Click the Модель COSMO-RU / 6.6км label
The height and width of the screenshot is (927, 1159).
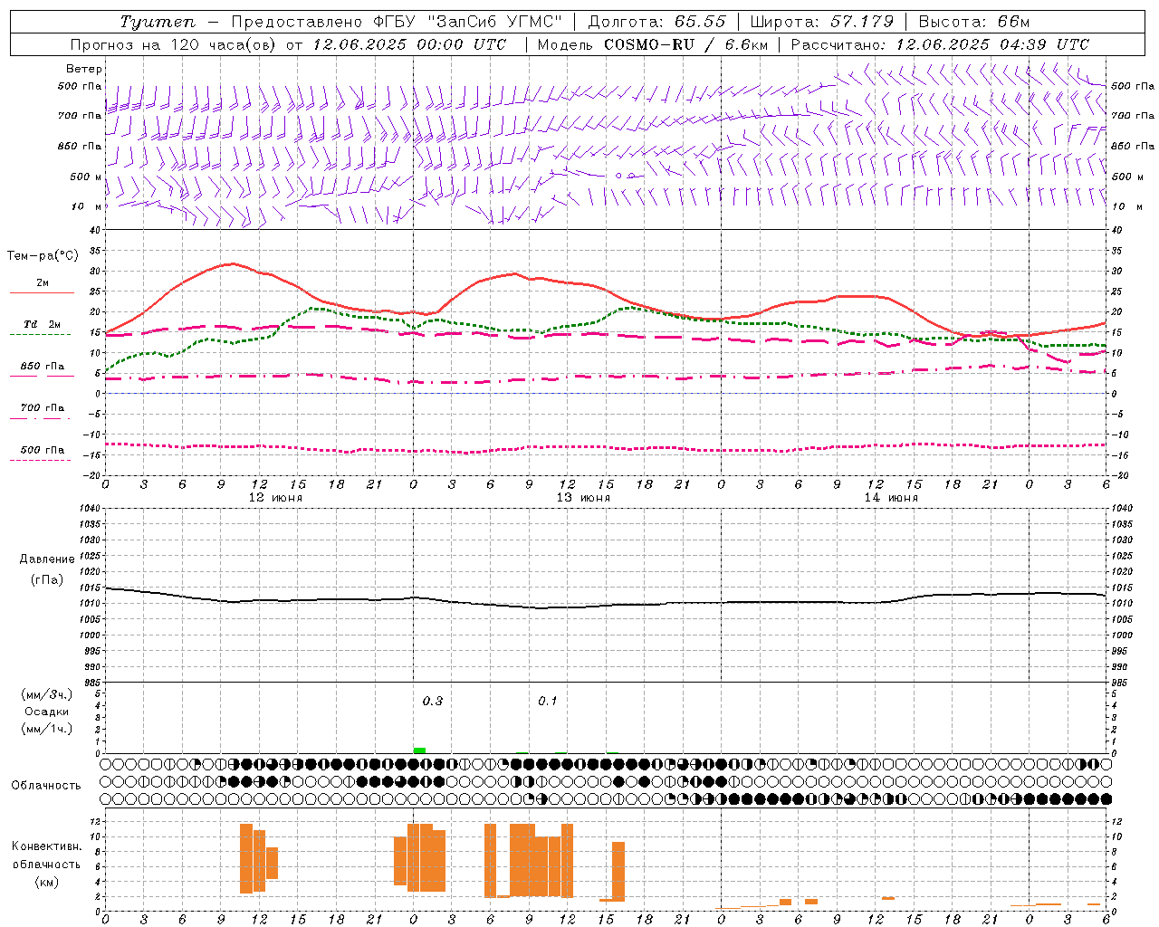point(652,44)
